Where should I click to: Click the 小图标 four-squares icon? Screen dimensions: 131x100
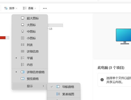22,38
